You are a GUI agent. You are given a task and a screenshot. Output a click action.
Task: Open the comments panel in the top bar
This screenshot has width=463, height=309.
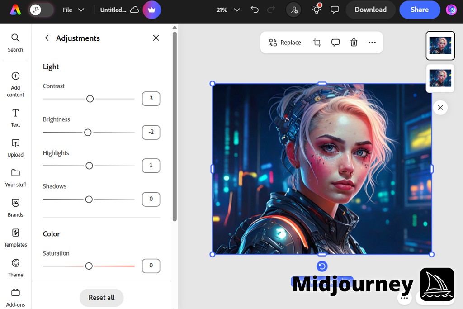point(335,10)
